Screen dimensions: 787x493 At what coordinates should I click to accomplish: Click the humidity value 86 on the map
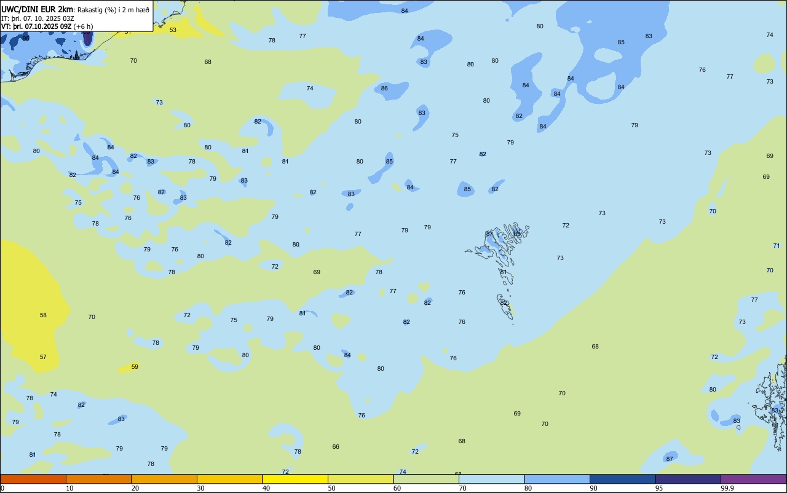[384, 88]
